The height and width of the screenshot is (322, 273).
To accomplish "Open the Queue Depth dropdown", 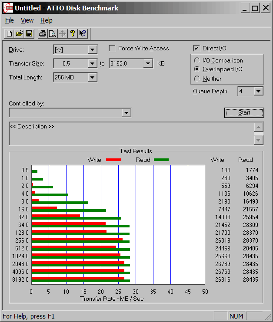I will [259, 91].
